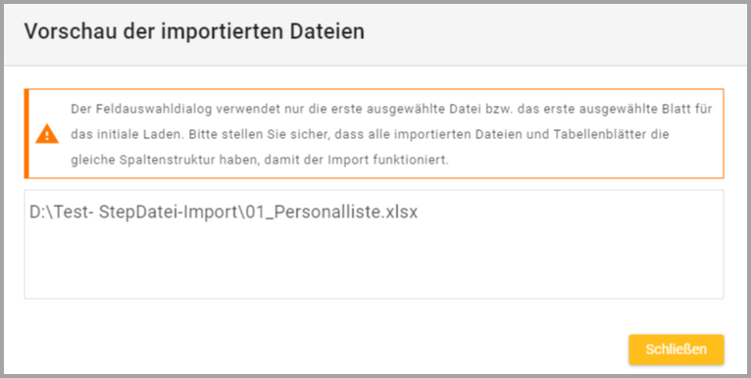Image resolution: width=751 pixels, height=378 pixels.
Task: Click the warning line starting 'Der Feldauswahldialog'
Action: [391, 109]
